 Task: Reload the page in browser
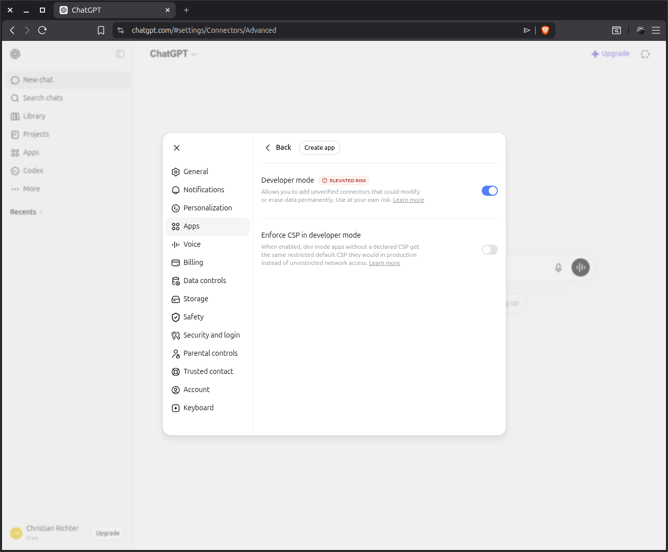(42, 30)
